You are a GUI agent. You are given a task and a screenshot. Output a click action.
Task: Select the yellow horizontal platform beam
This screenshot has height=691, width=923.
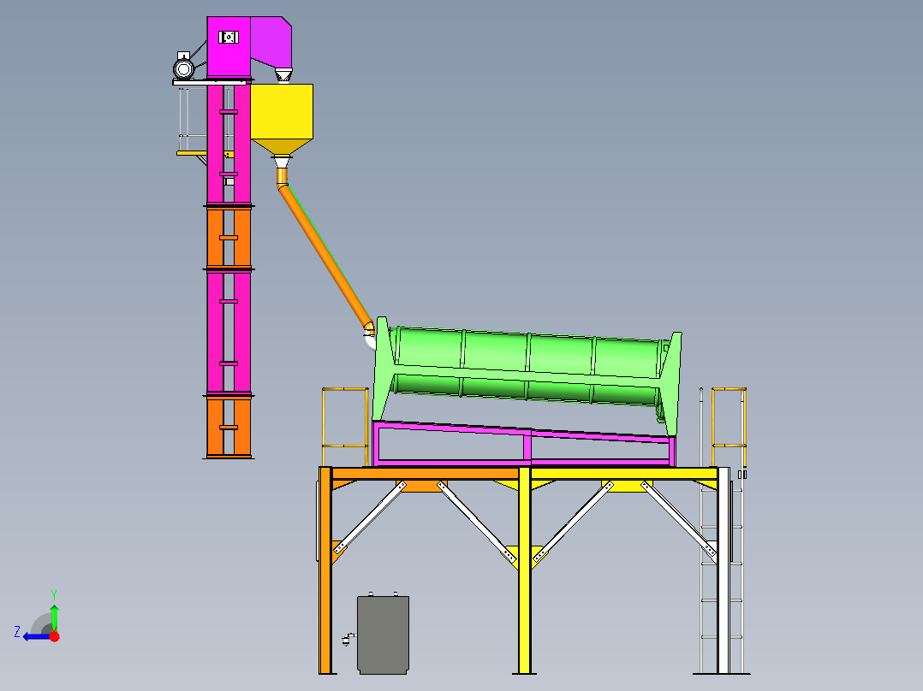coord(624,474)
